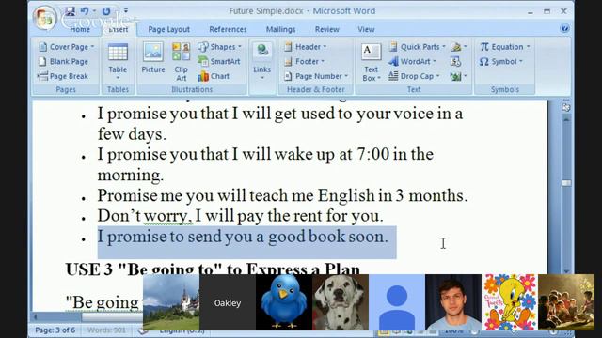The image size is (602, 338).
Task: Insert a Blank Page
Action: pos(63,61)
